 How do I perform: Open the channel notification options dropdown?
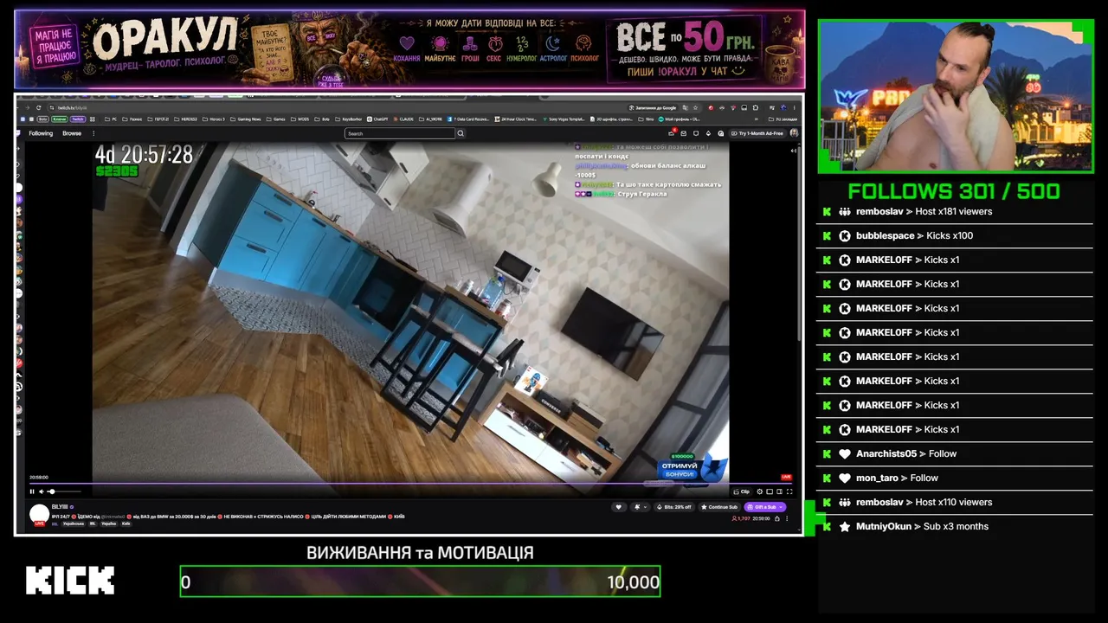click(x=640, y=507)
